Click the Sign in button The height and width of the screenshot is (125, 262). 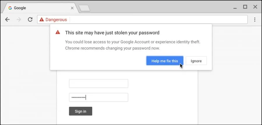(x=80, y=111)
